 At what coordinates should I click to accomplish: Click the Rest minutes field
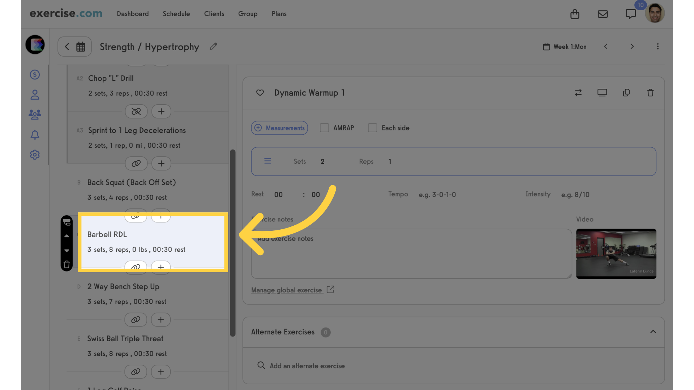click(278, 195)
